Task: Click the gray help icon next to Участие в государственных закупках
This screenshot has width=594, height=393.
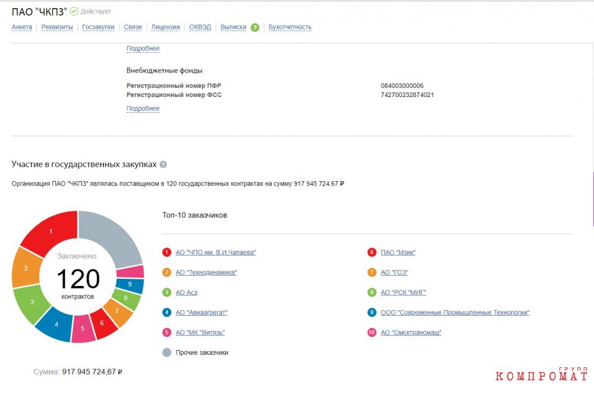Action: [x=164, y=165]
